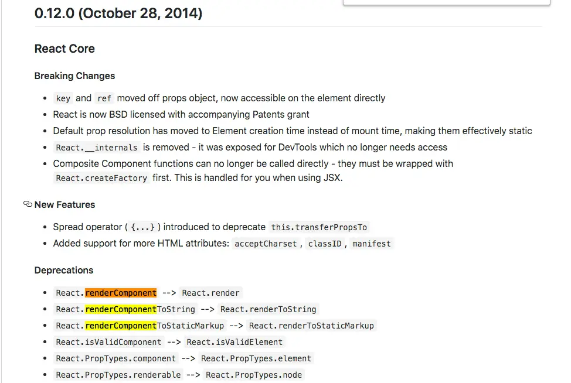Click the anchor link icon beside New Features
This screenshot has width=571, height=383.
pos(28,204)
